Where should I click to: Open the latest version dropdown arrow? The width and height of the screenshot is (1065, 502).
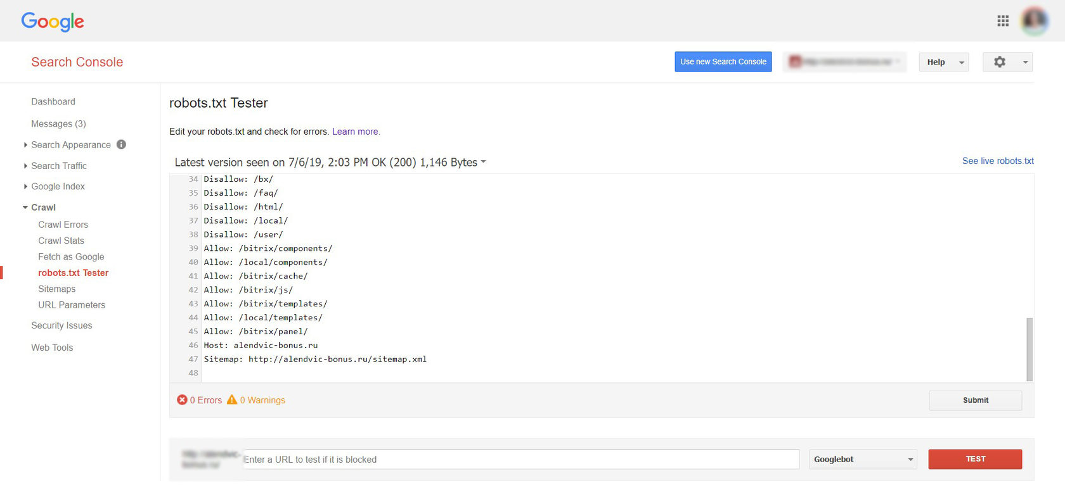pyautogui.click(x=484, y=162)
